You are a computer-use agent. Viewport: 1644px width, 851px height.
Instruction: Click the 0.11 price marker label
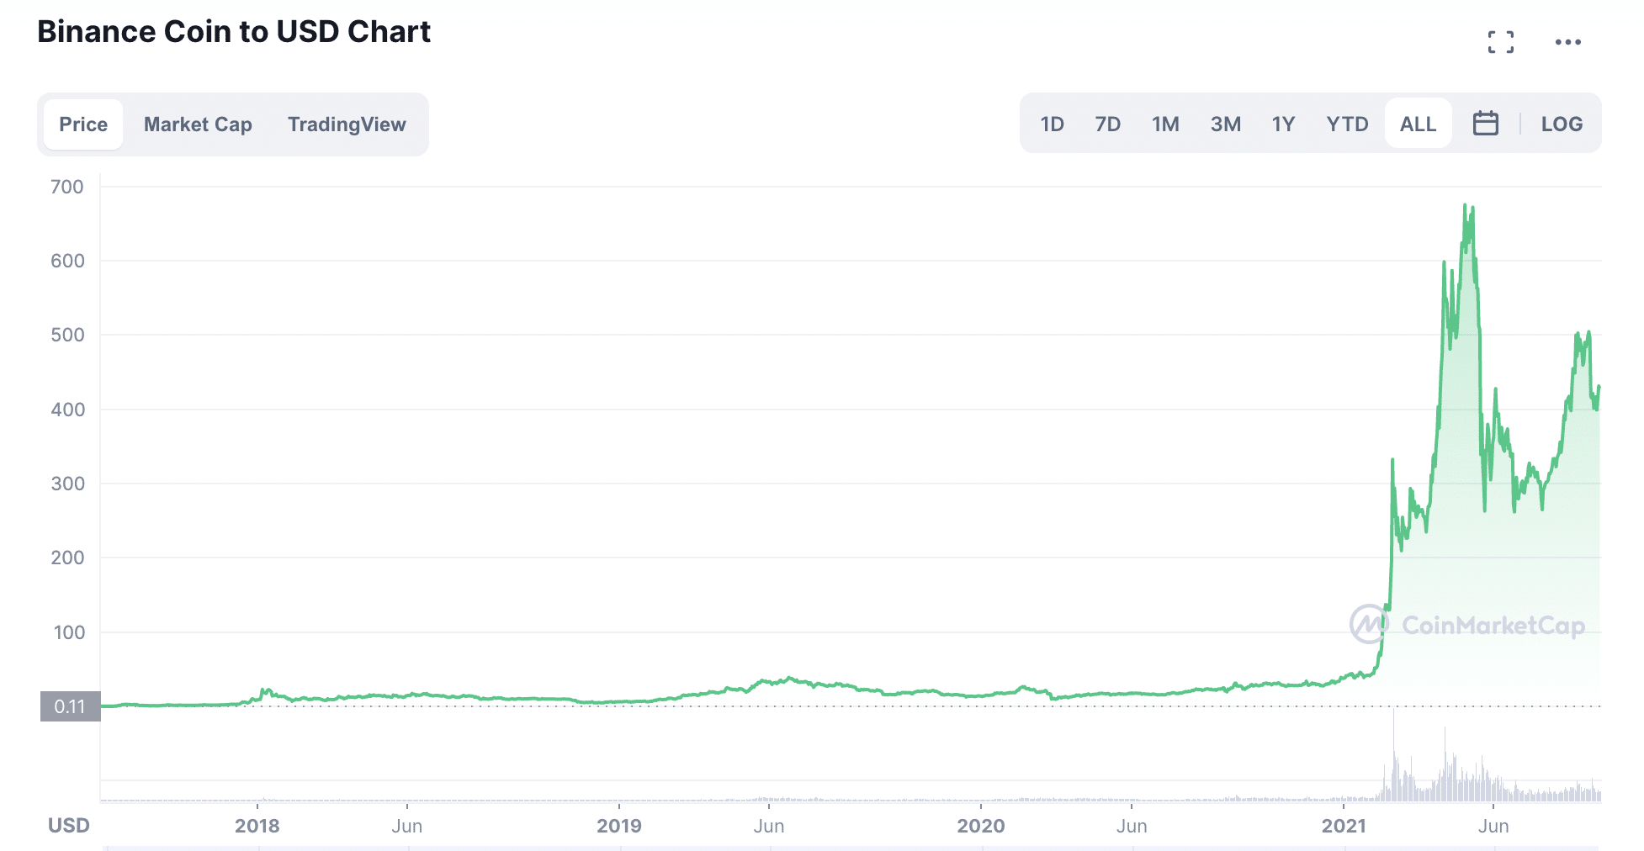70,706
